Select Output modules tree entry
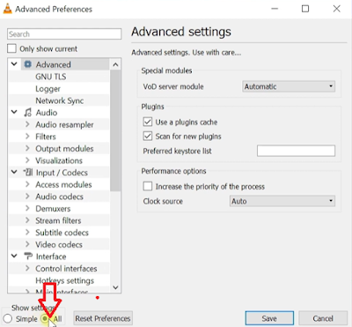The height and width of the screenshot is (327, 352). (x=64, y=149)
